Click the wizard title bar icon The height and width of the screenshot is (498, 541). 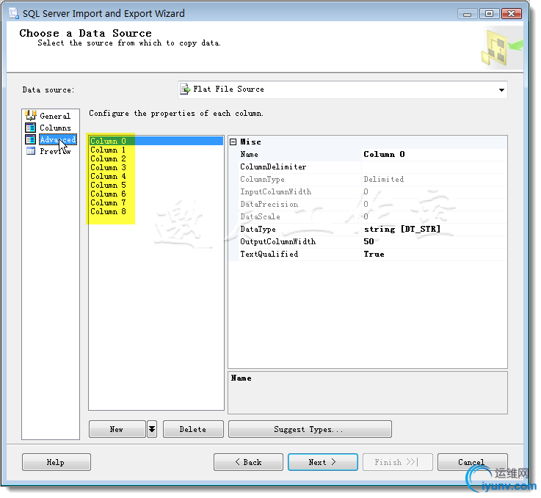[x=14, y=13]
